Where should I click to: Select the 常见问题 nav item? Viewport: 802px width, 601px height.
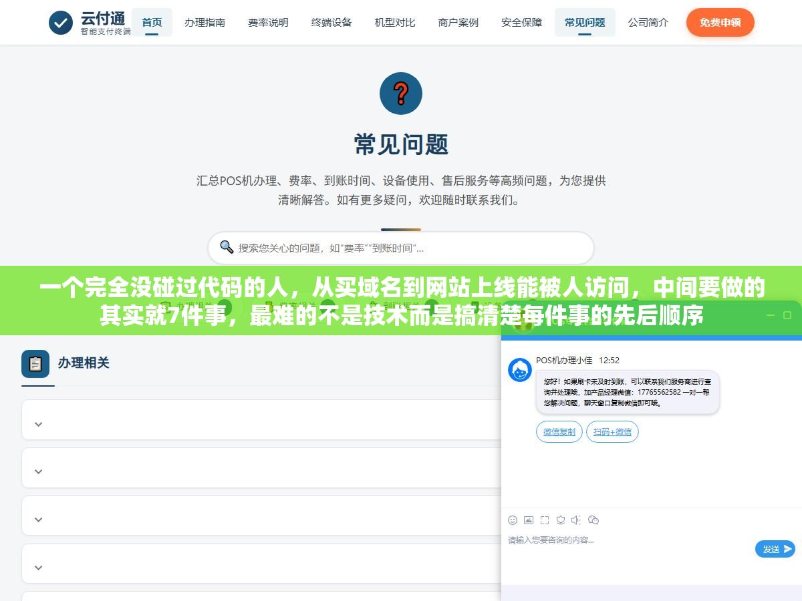pos(585,23)
